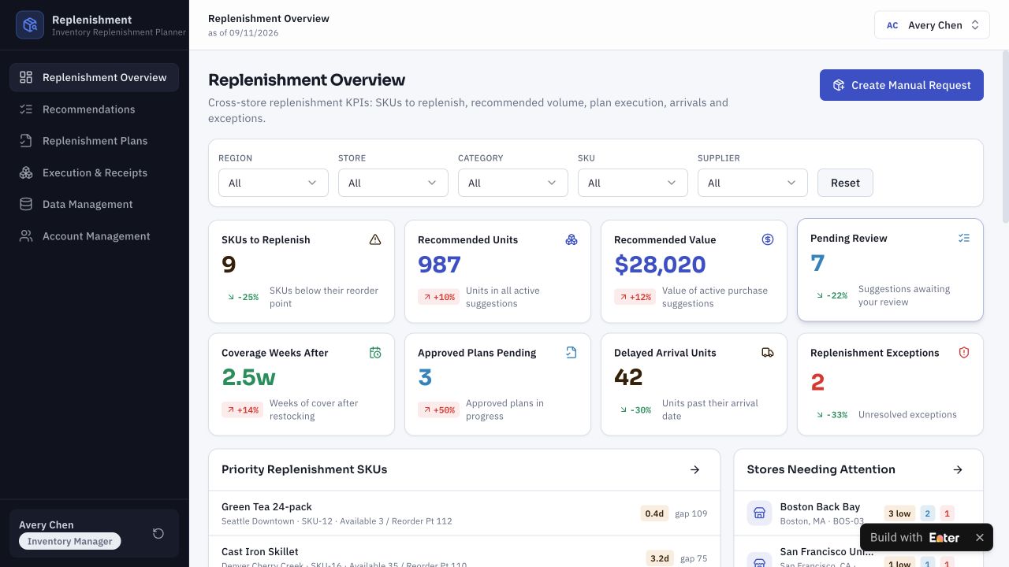Click the warning triangle icon on SKUs to Replenish
Screen dimensions: 1009x567
point(375,239)
